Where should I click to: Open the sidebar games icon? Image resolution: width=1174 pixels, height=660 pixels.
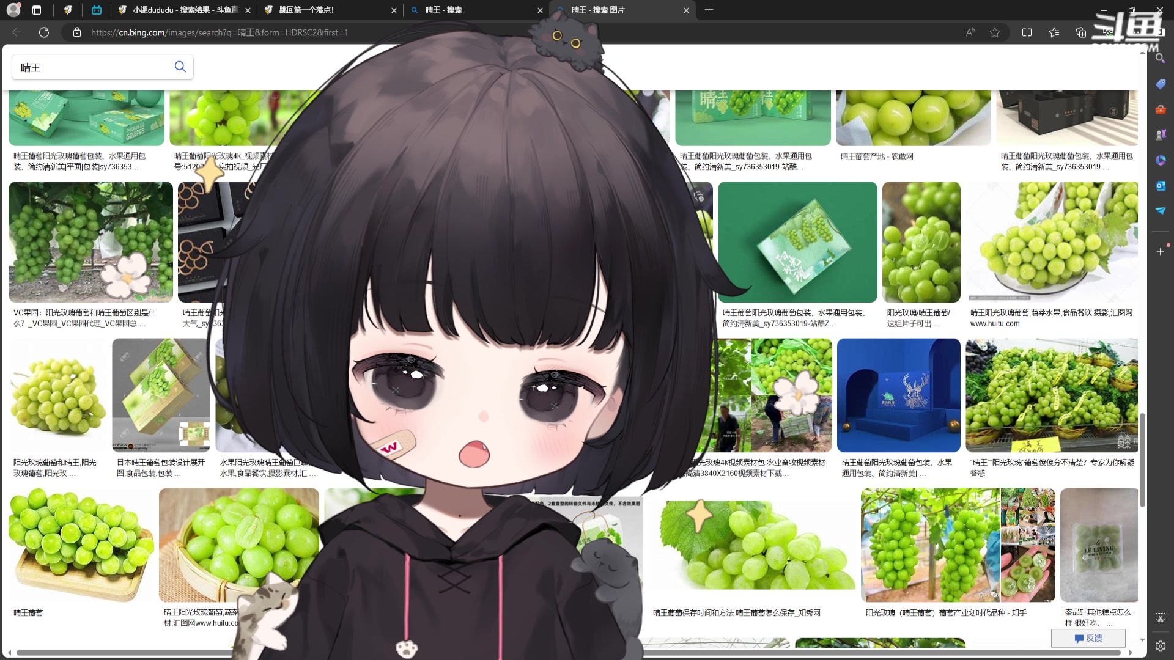click(1161, 134)
